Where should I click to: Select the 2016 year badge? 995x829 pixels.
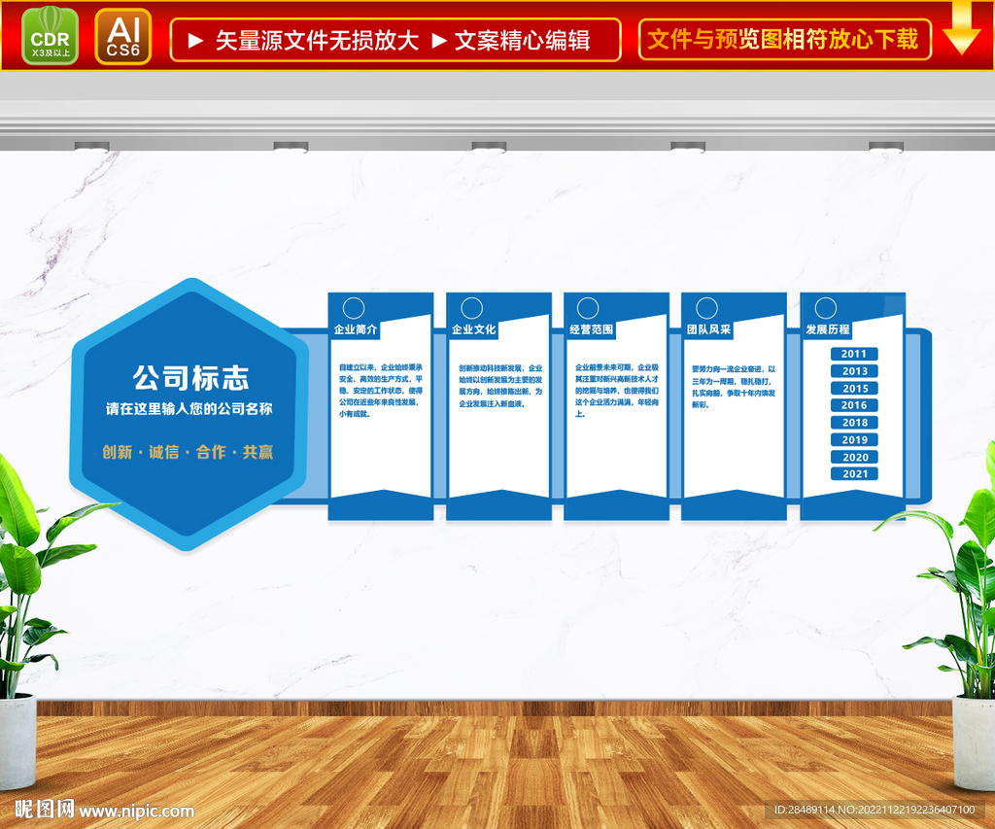(x=854, y=405)
